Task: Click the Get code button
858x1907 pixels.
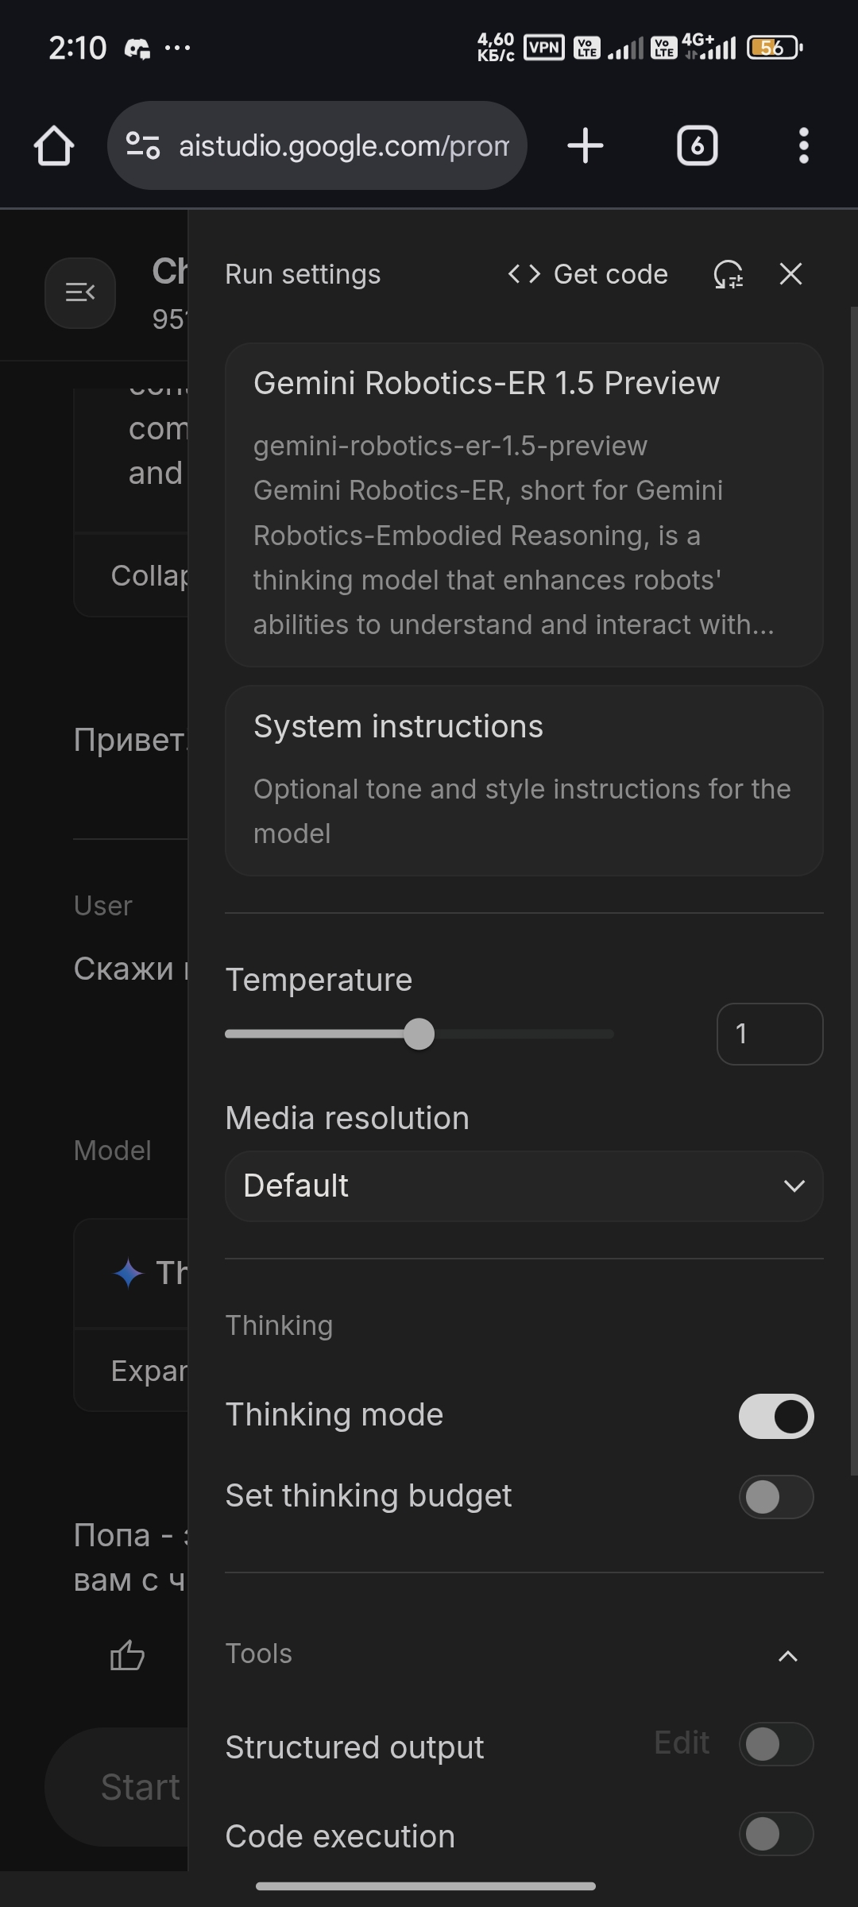Action: (x=588, y=274)
